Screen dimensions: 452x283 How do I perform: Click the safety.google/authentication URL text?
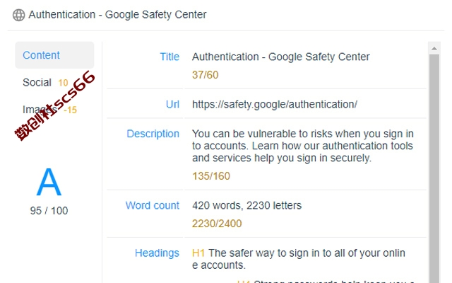(275, 104)
